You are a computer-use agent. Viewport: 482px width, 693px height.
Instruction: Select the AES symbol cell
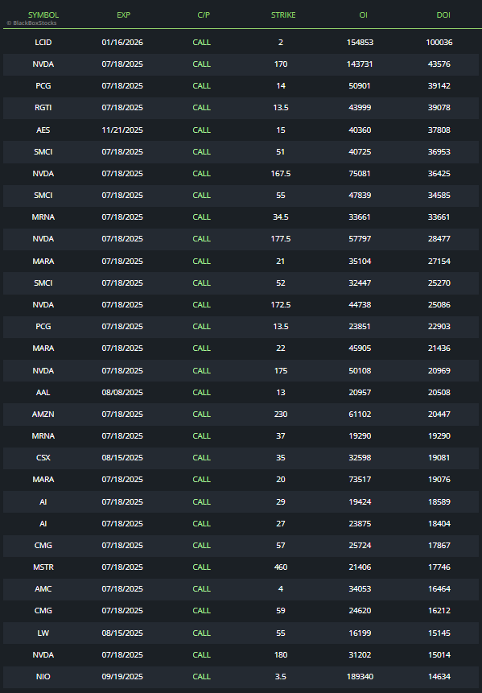(x=43, y=130)
